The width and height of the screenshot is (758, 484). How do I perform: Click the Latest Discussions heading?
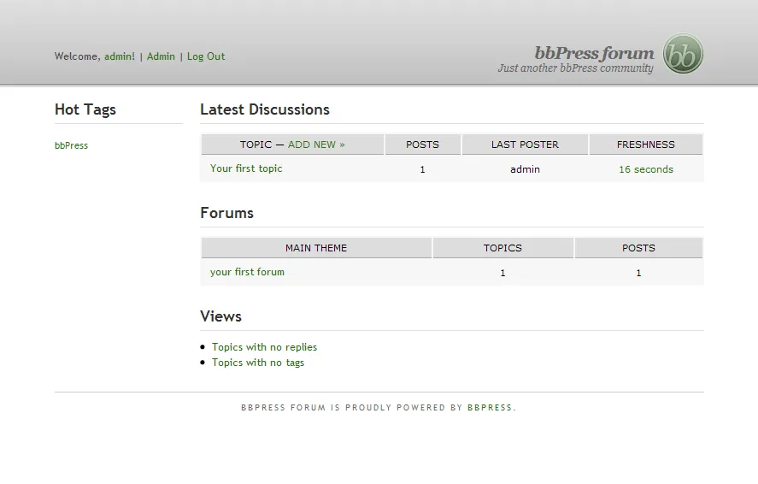265,109
